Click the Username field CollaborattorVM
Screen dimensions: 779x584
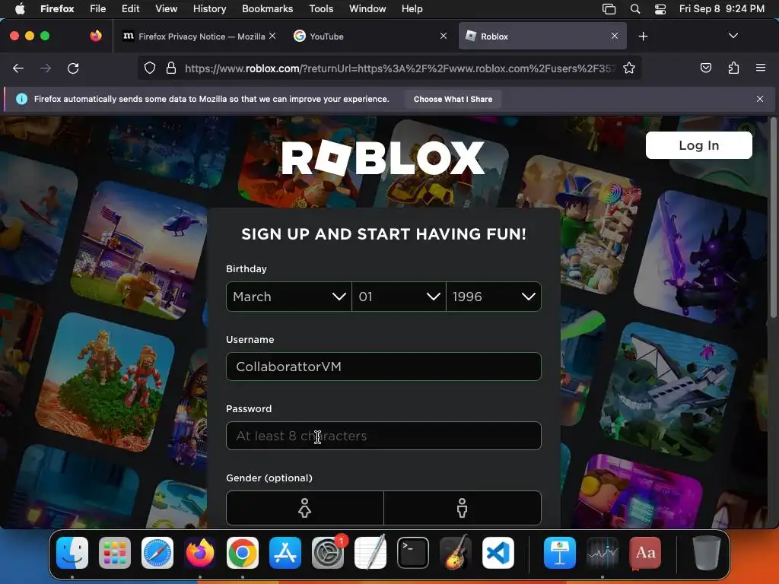click(383, 367)
